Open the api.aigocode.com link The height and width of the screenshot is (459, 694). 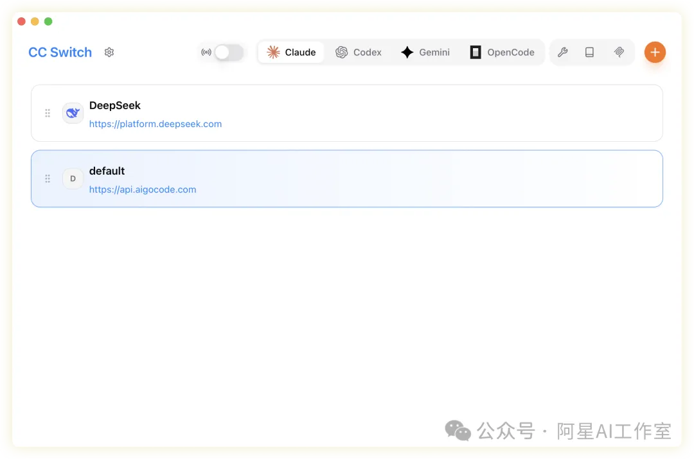tap(143, 189)
